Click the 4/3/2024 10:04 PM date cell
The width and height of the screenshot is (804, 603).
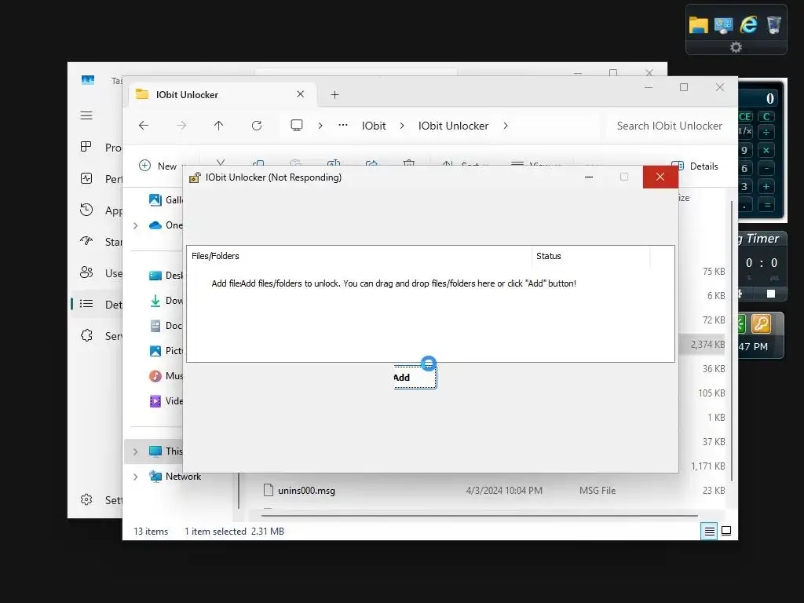[x=504, y=491]
